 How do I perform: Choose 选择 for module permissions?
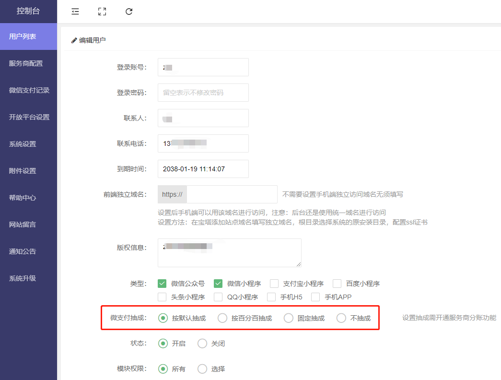202,369
